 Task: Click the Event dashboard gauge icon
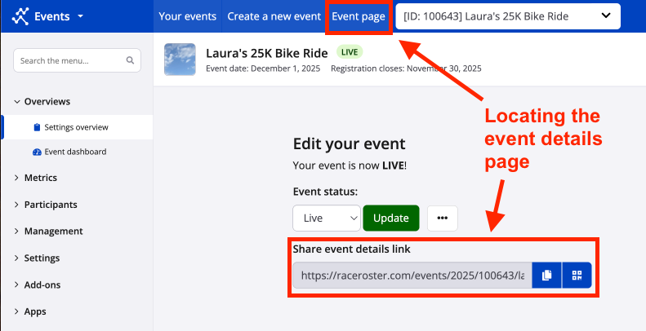coord(37,152)
